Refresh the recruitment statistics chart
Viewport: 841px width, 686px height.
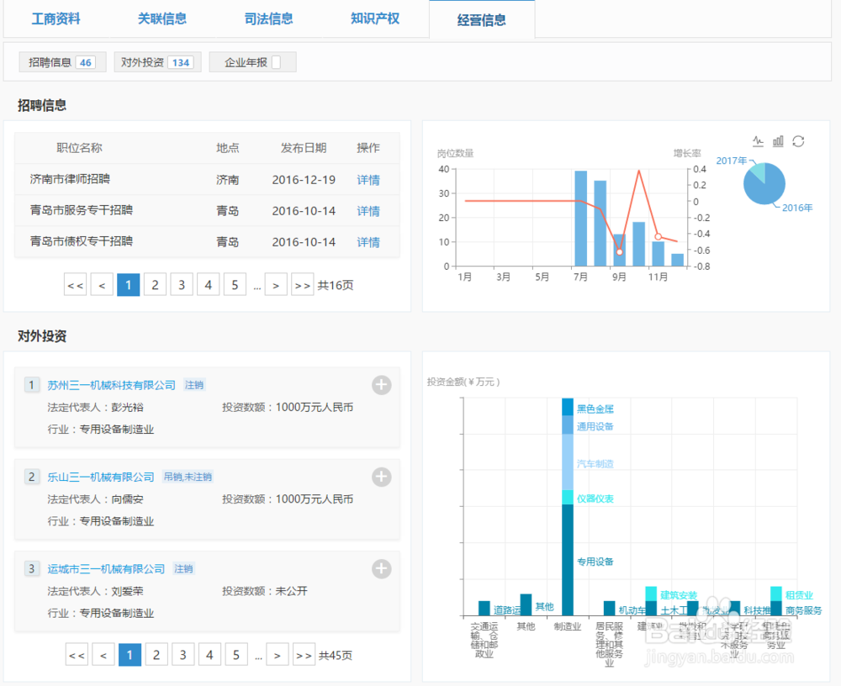(797, 142)
